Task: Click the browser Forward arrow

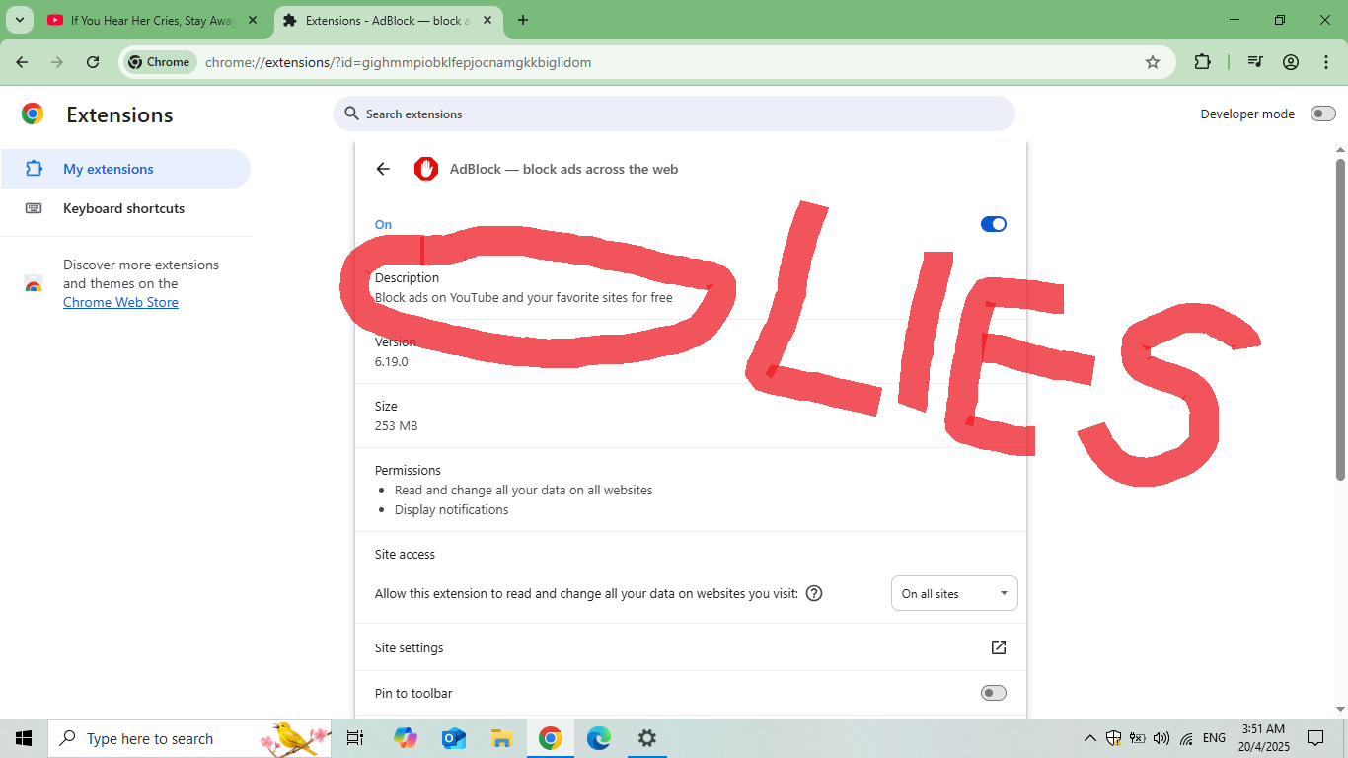Action: pyautogui.click(x=57, y=62)
